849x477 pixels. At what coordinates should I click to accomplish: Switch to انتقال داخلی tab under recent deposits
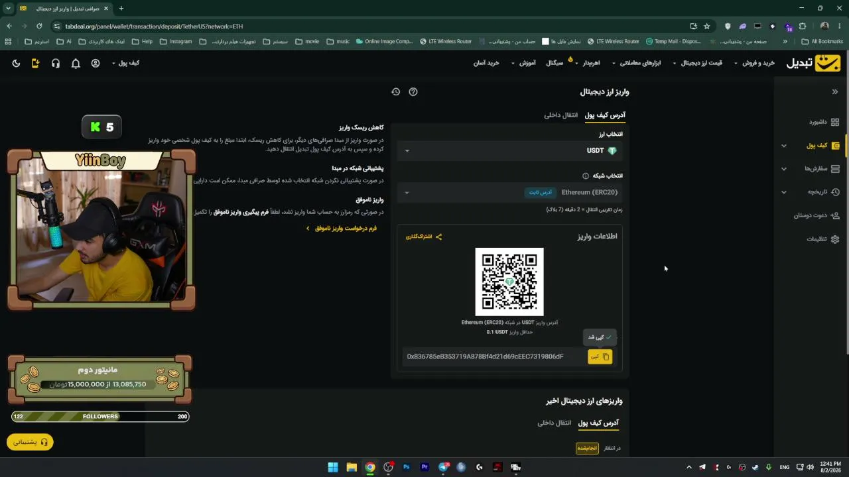555,423
